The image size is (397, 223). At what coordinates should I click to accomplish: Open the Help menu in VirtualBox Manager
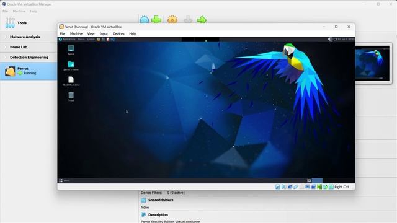[x=33, y=11]
